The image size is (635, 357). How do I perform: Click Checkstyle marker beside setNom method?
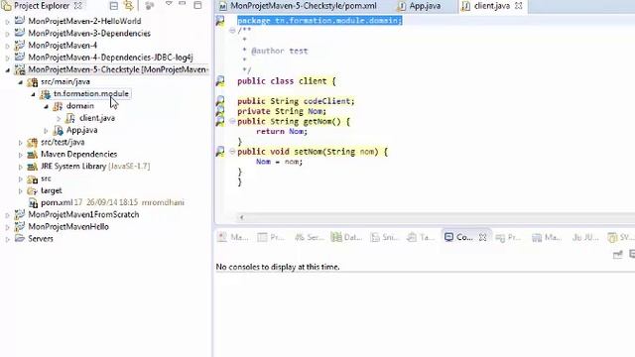[x=220, y=152]
